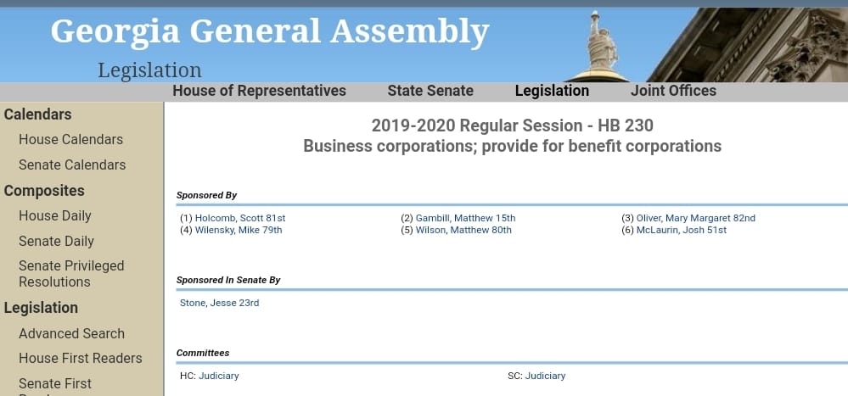View sponsor McLaurin, Josh 51st

tap(682, 230)
